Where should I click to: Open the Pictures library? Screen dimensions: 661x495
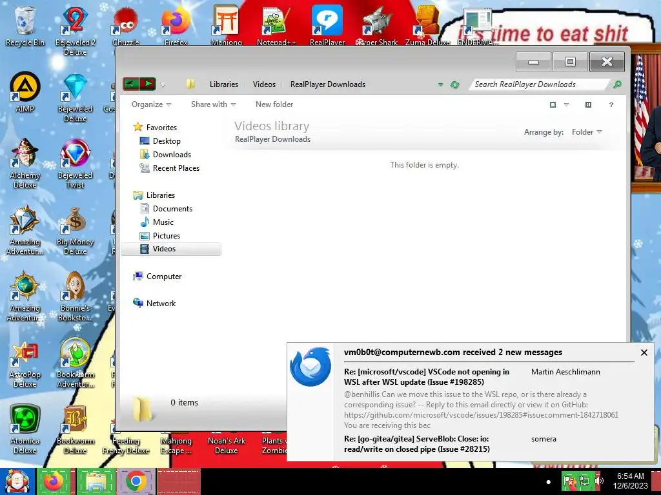coord(160,236)
